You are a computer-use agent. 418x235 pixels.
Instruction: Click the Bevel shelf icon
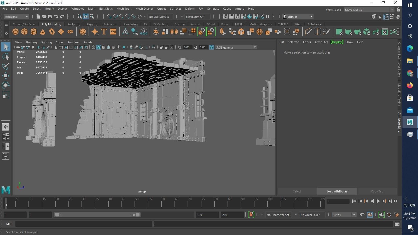241,32
